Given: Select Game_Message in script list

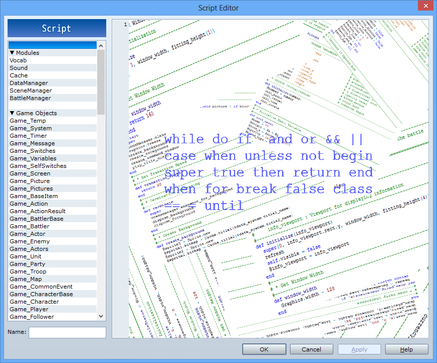Looking at the screenshot, I should click(x=53, y=143).
